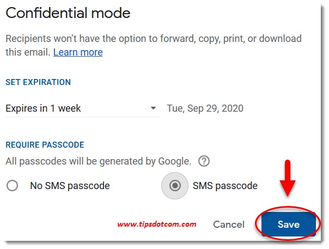Click the word download in the description

(x=281, y=39)
